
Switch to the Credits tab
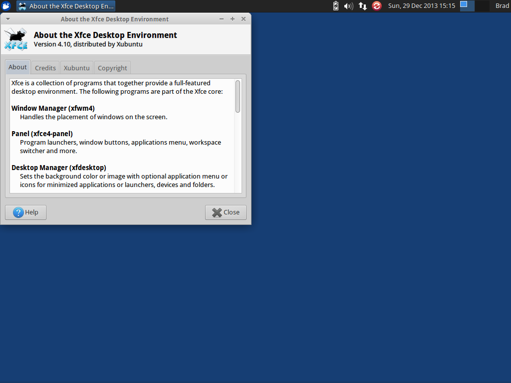(x=45, y=68)
